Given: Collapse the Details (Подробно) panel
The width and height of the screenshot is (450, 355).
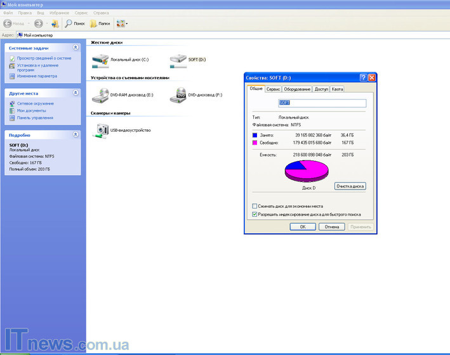Looking at the screenshot, I should pyautogui.click(x=76, y=134).
